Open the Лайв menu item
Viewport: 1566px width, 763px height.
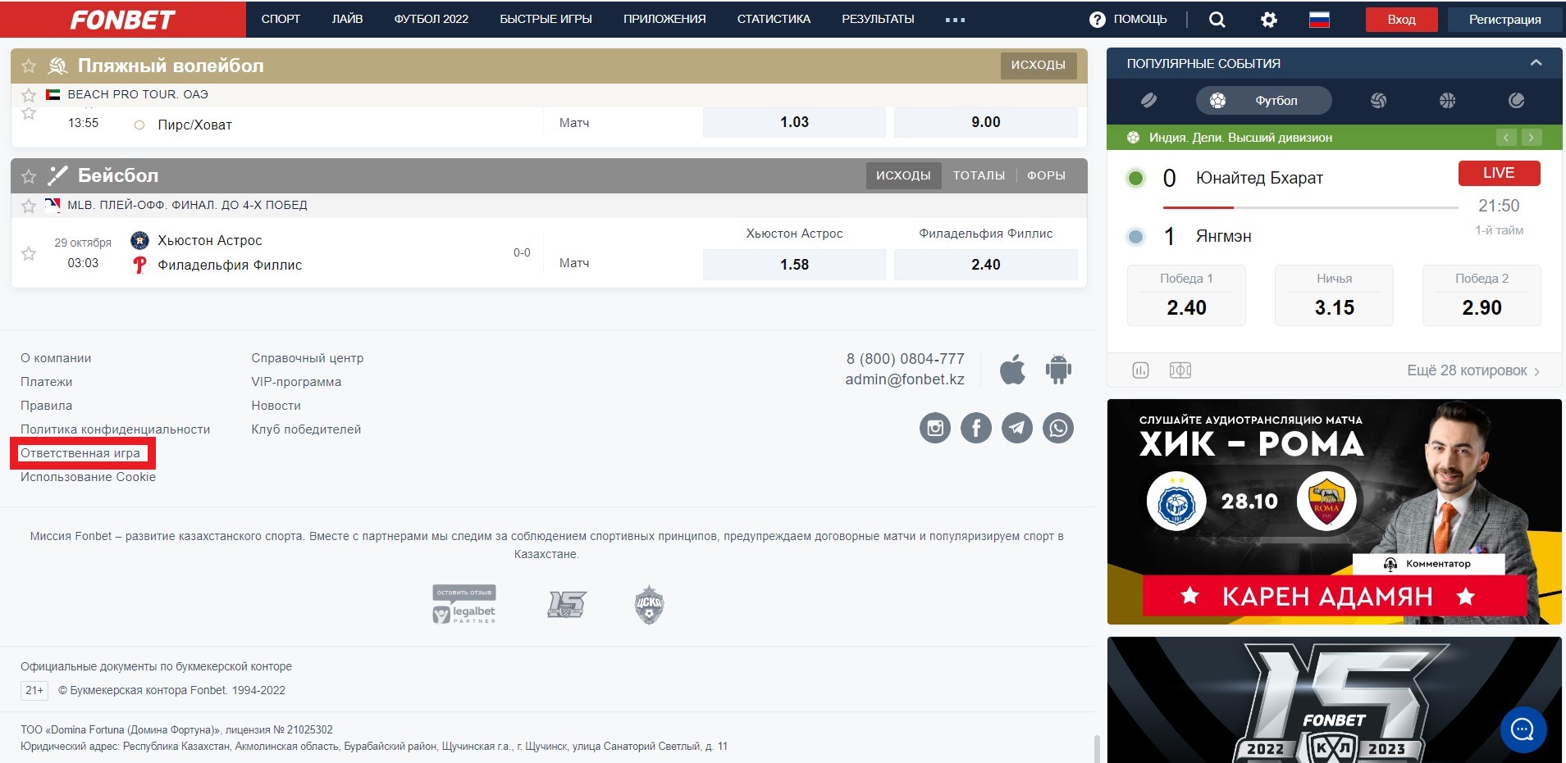pyautogui.click(x=347, y=19)
